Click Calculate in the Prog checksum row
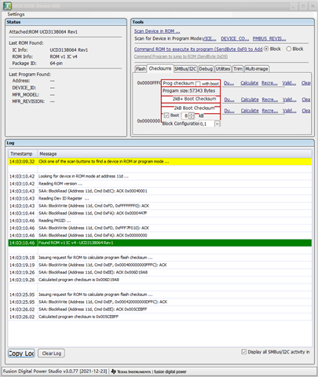 click(250, 83)
